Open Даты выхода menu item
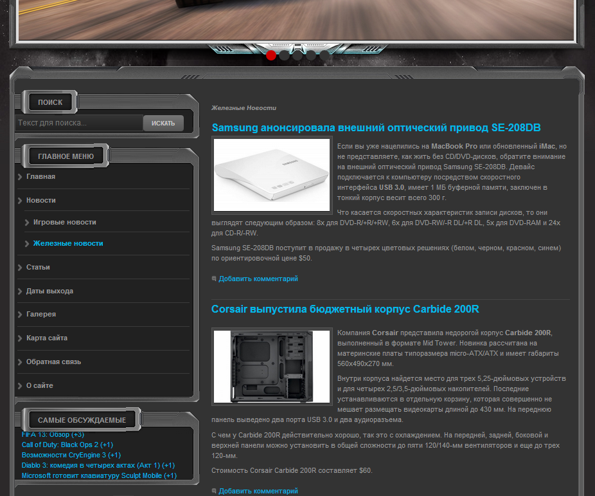 pos(49,291)
